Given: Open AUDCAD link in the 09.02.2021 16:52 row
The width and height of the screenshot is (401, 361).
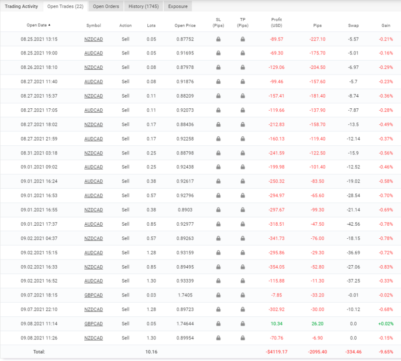Looking at the screenshot, I should coord(93,281).
